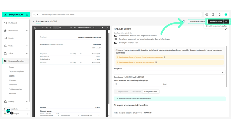Collapse the Ressources humaines section
Viewport: 231px width, 129px height.
coord(27,61)
